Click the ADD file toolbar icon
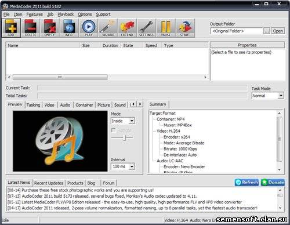 (12, 28)
